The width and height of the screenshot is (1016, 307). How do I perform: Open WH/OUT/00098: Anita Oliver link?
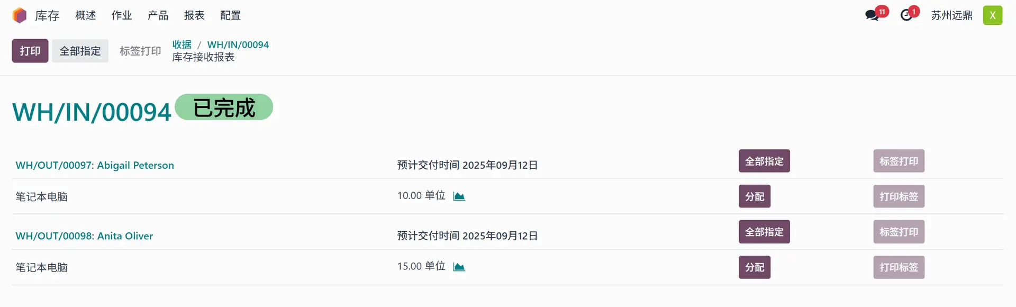pyautogui.click(x=84, y=236)
